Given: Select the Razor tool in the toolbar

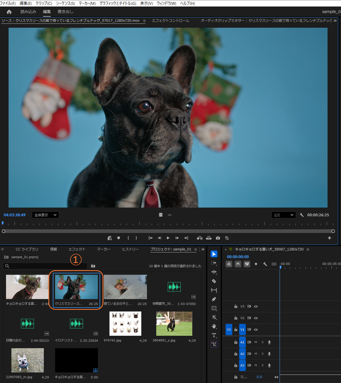Looking at the screenshot, I should pos(214,281).
